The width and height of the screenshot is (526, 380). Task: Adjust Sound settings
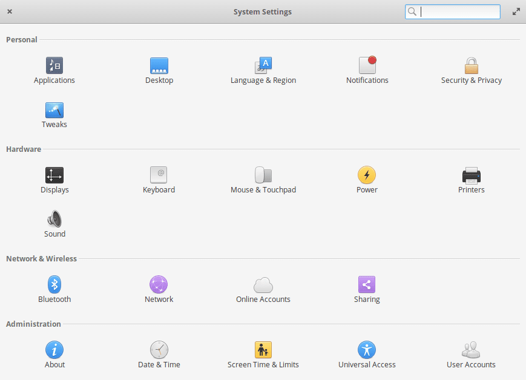tap(54, 223)
